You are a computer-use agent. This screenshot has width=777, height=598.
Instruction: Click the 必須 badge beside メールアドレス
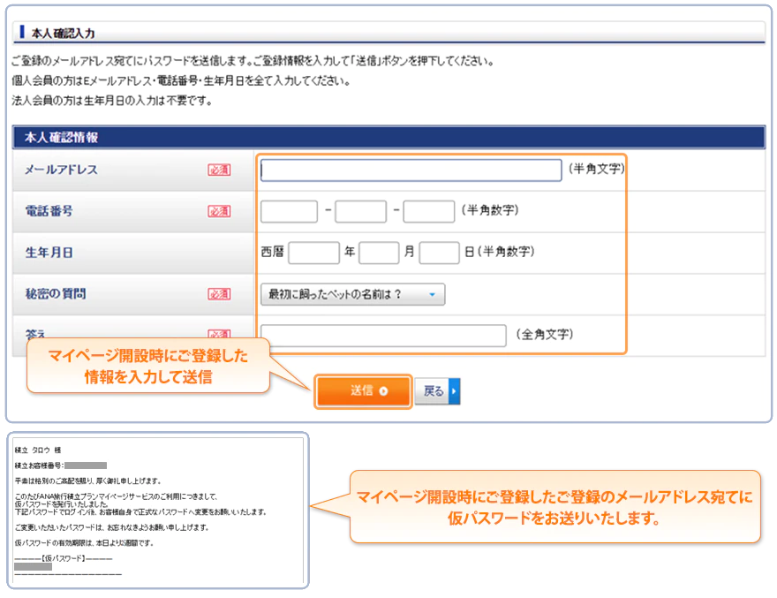click(x=219, y=170)
